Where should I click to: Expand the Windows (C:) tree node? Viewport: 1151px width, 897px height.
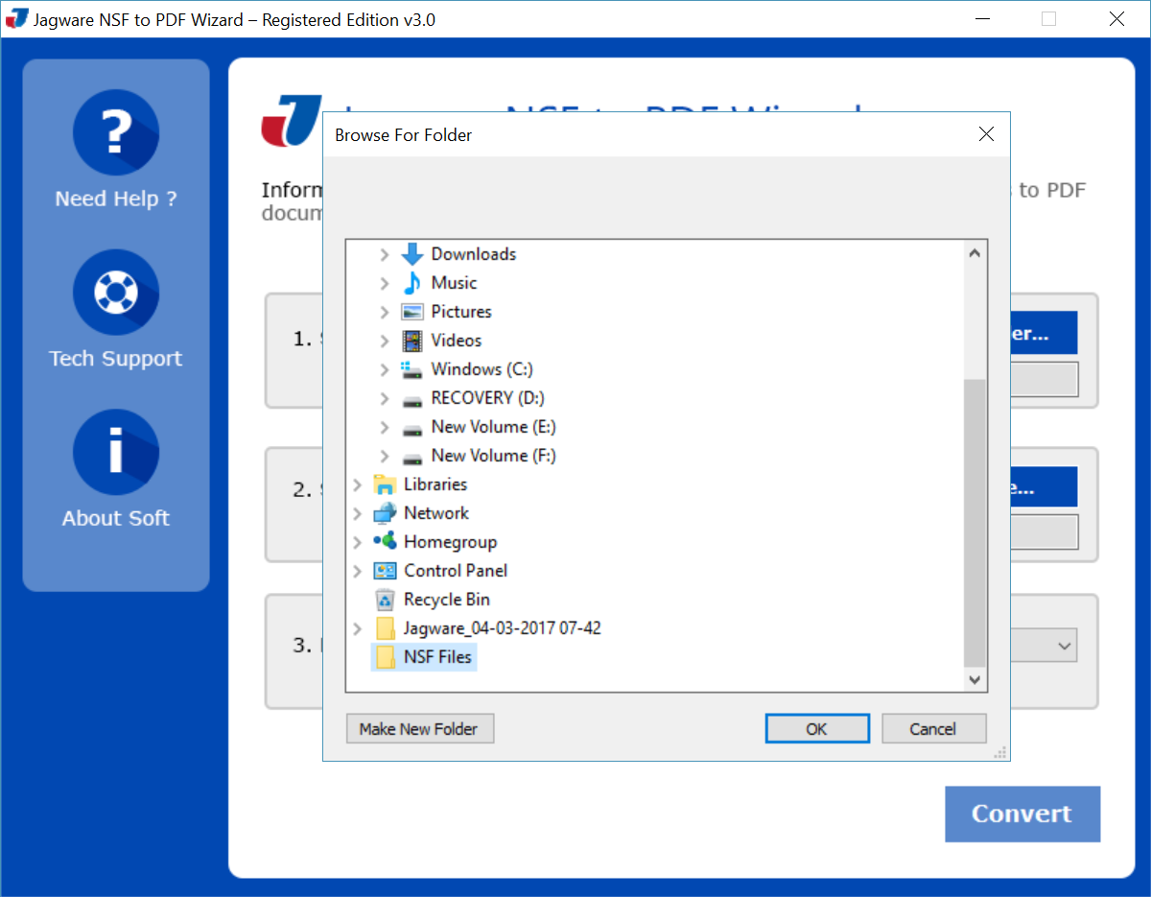pos(385,369)
